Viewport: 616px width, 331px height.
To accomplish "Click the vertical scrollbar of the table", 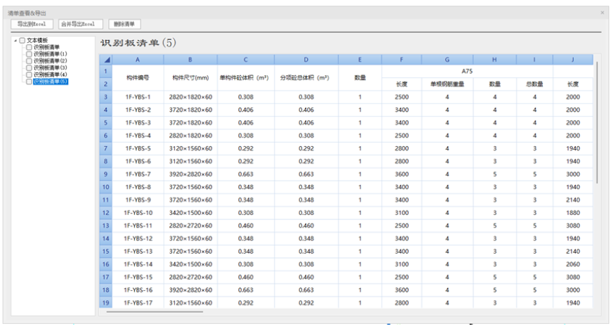I will 597,119.
